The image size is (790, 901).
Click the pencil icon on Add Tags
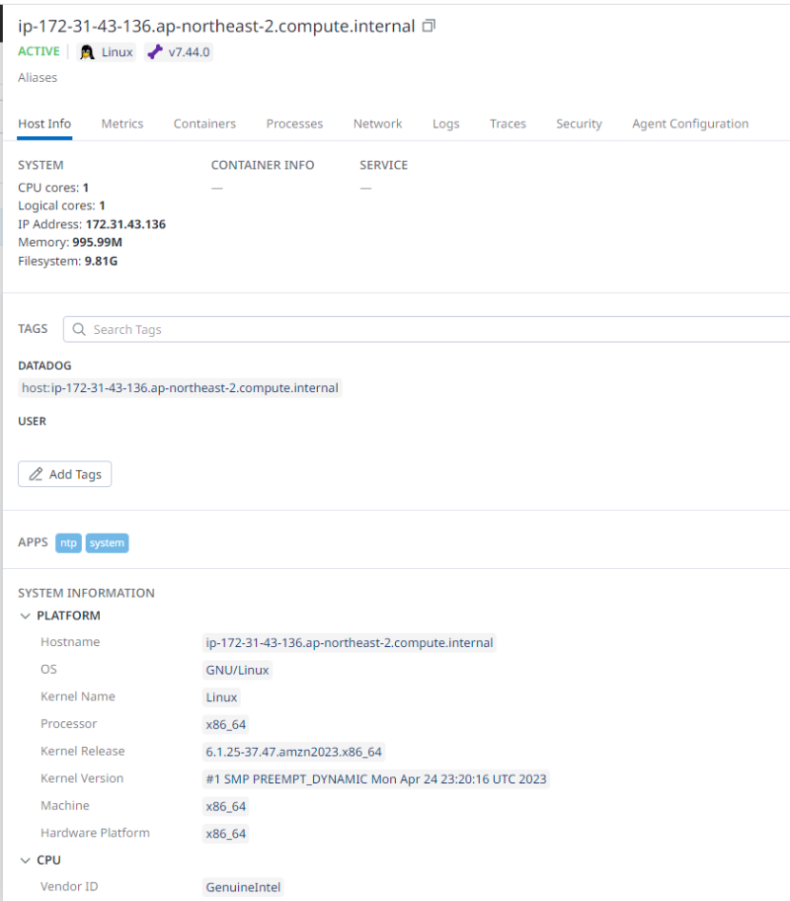click(x=36, y=474)
